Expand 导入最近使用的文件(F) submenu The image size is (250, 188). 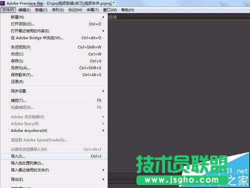click(53, 170)
